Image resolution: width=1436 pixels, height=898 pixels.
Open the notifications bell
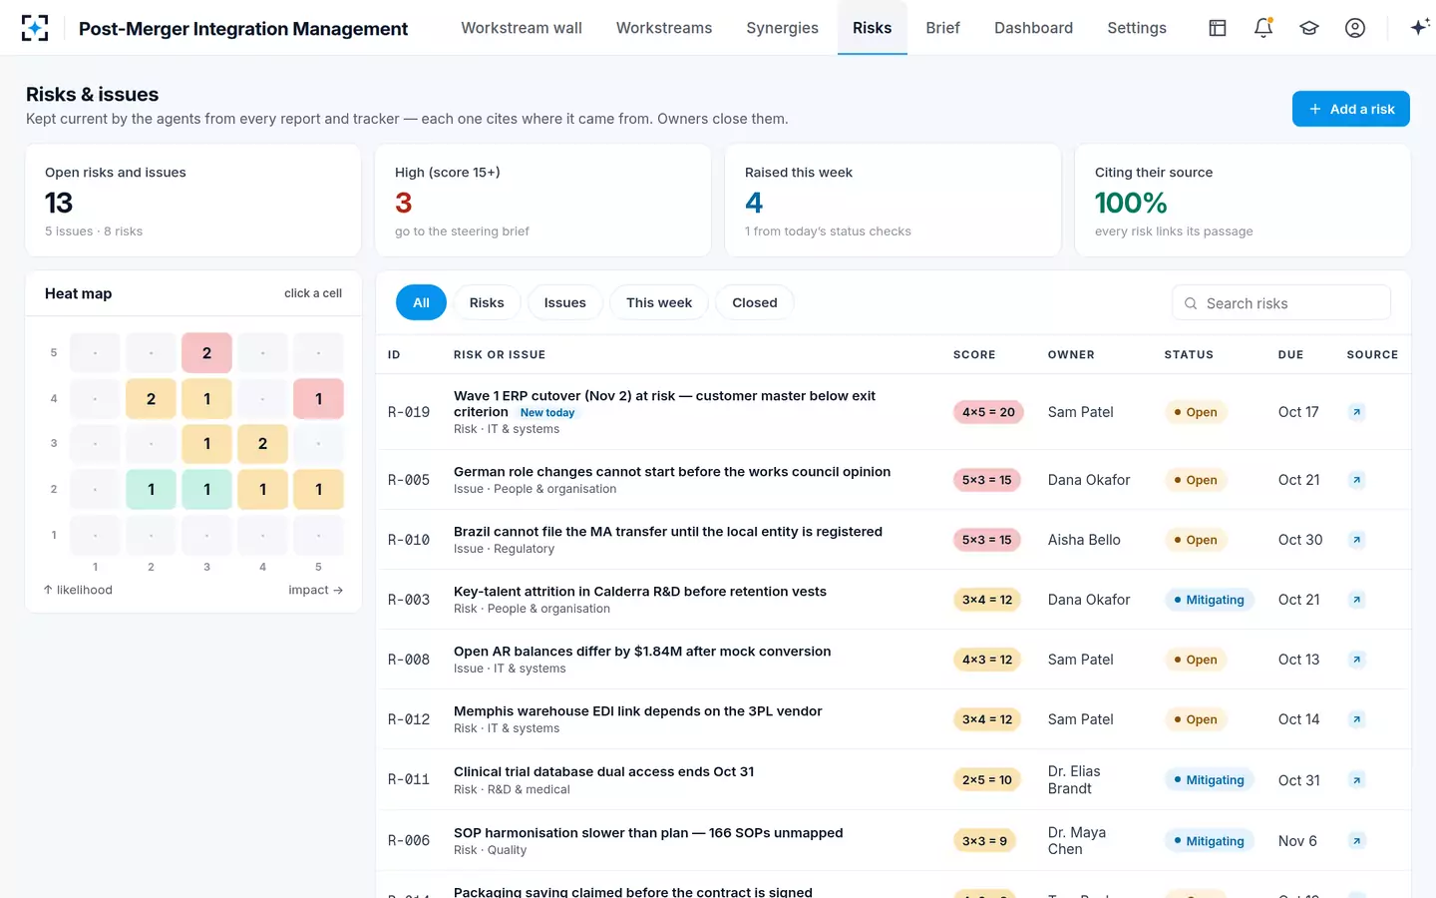point(1263,28)
